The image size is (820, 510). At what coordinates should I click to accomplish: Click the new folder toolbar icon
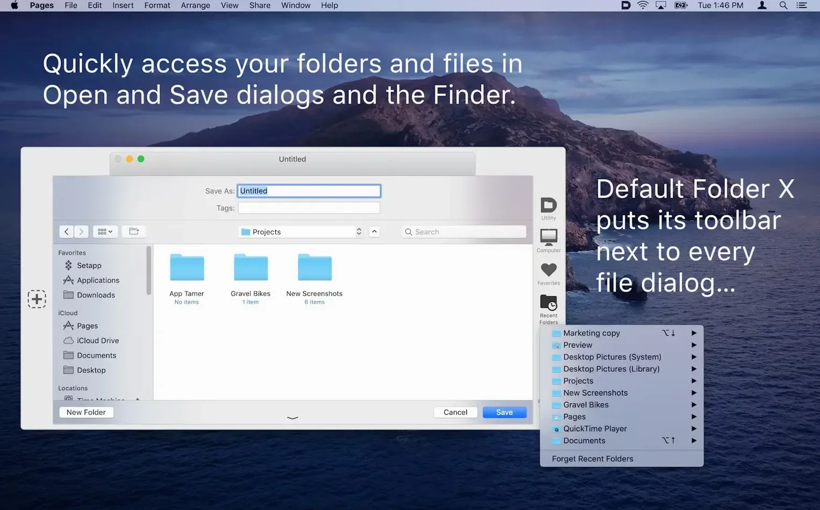coord(134,231)
